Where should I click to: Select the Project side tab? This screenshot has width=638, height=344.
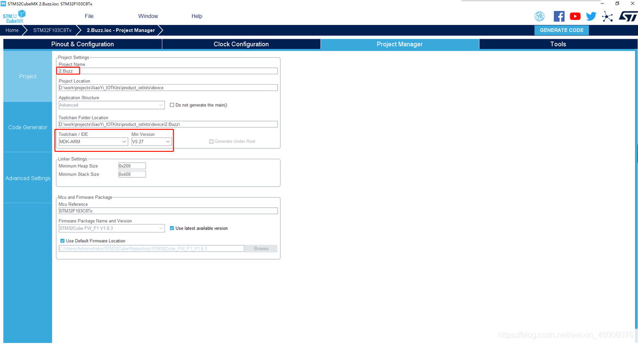coord(28,77)
